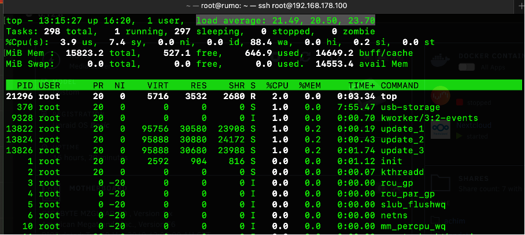Select the kthreadd process command
The height and width of the screenshot is (235, 525).
click(402, 172)
